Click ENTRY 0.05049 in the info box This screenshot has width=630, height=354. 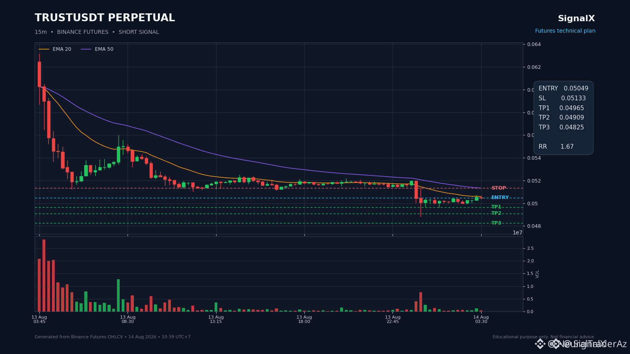coord(563,88)
